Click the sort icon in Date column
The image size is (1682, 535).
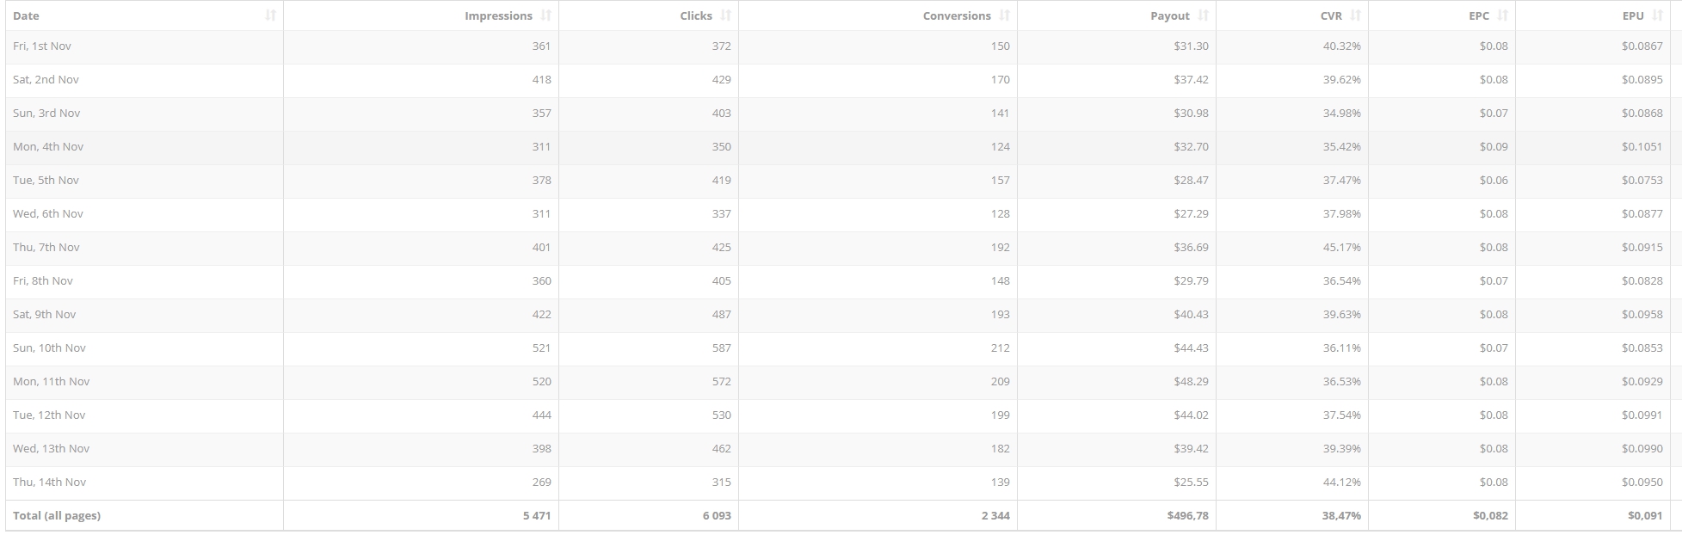[x=270, y=15]
